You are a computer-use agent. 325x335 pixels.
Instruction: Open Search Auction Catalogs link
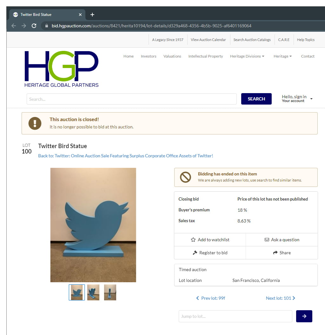[252, 40]
